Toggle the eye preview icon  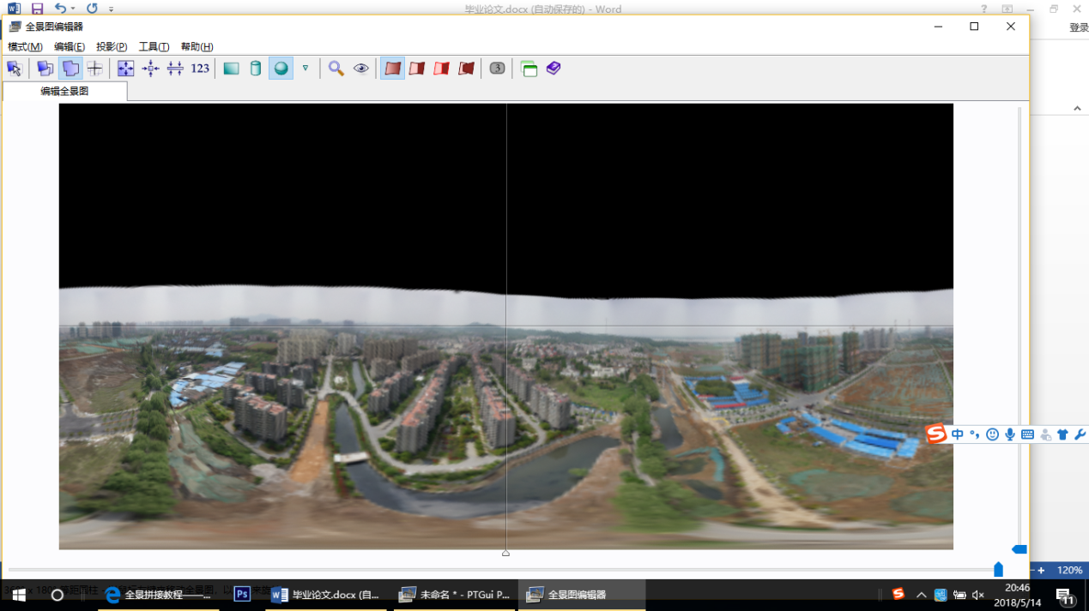pyautogui.click(x=361, y=69)
